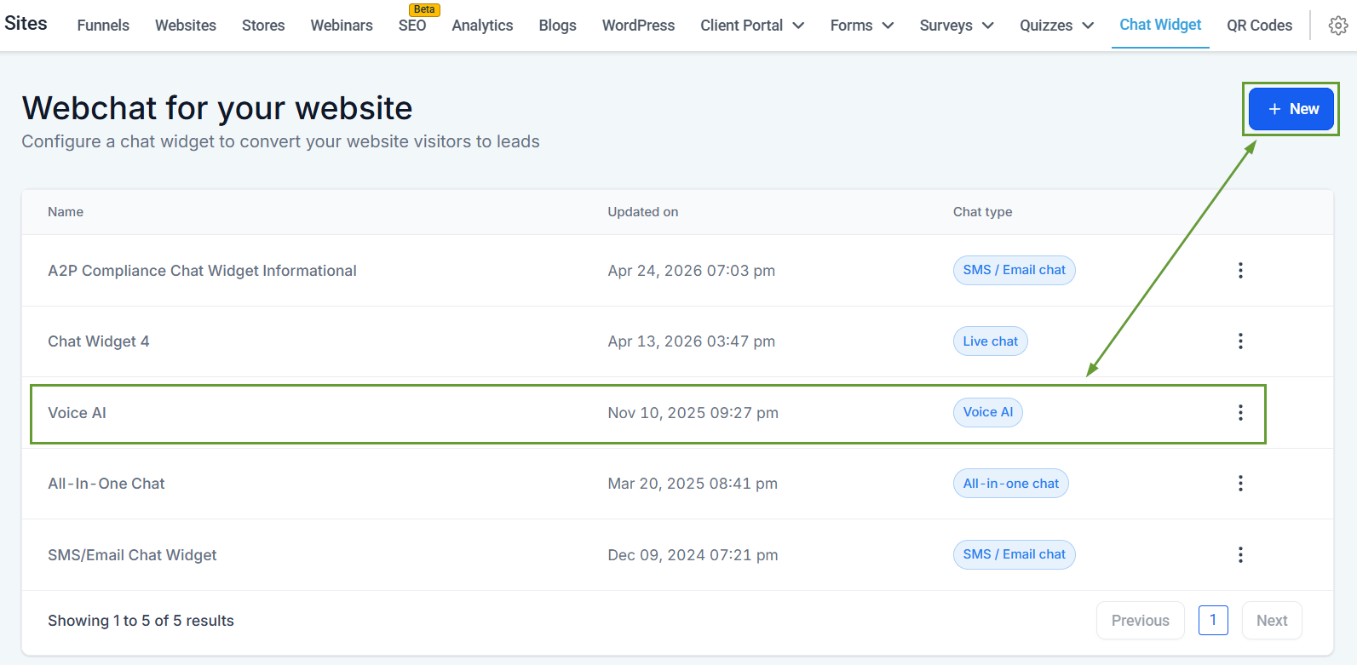Open the settings gear icon
This screenshot has width=1357, height=665.
tap(1338, 26)
